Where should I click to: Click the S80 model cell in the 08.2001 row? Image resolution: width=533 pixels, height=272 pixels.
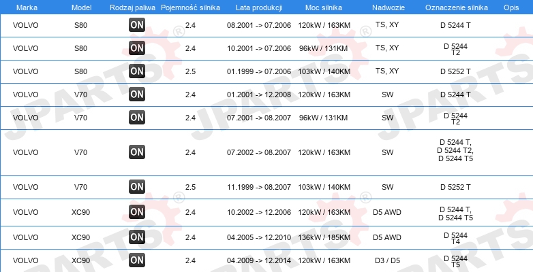pyautogui.click(x=81, y=25)
